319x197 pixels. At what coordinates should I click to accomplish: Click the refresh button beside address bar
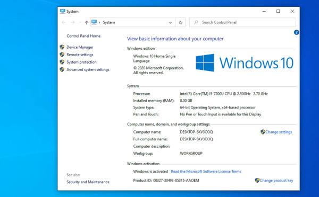[x=180, y=22]
